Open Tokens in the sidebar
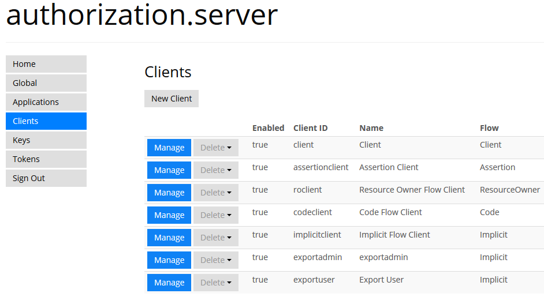The width and height of the screenshot is (544, 297). point(46,159)
